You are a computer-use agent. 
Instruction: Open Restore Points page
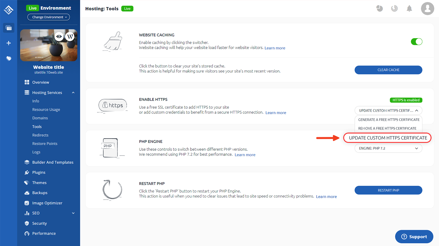[x=45, y=144]
